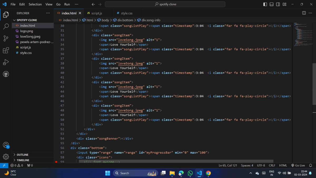Viewport: 316px width, 178px height.
Task: Open the remote window indicator
Action: [4, 165]
